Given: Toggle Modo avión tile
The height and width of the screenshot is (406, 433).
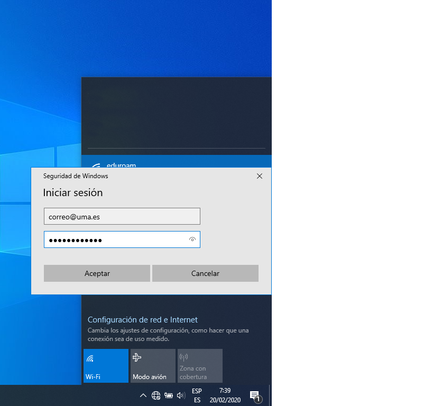Looking at the screenshot, I should coord(153,366).
